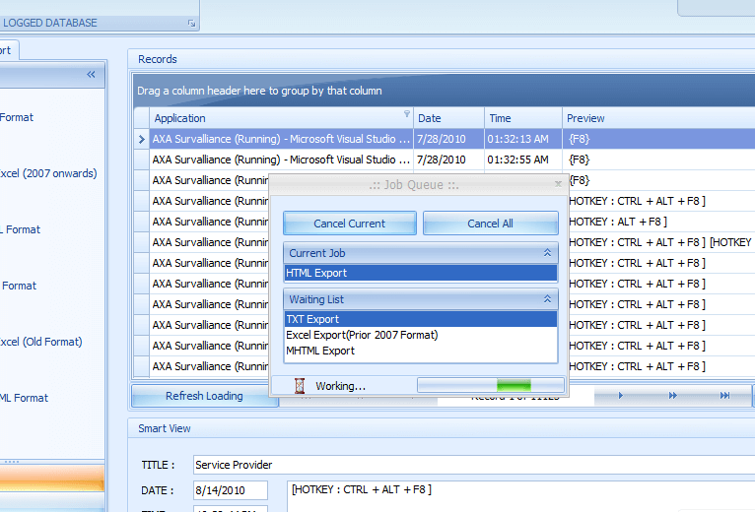Collapse the Waiting List section
The width and height of the screenshot is (755, 512).
click(x=548, y=298)
